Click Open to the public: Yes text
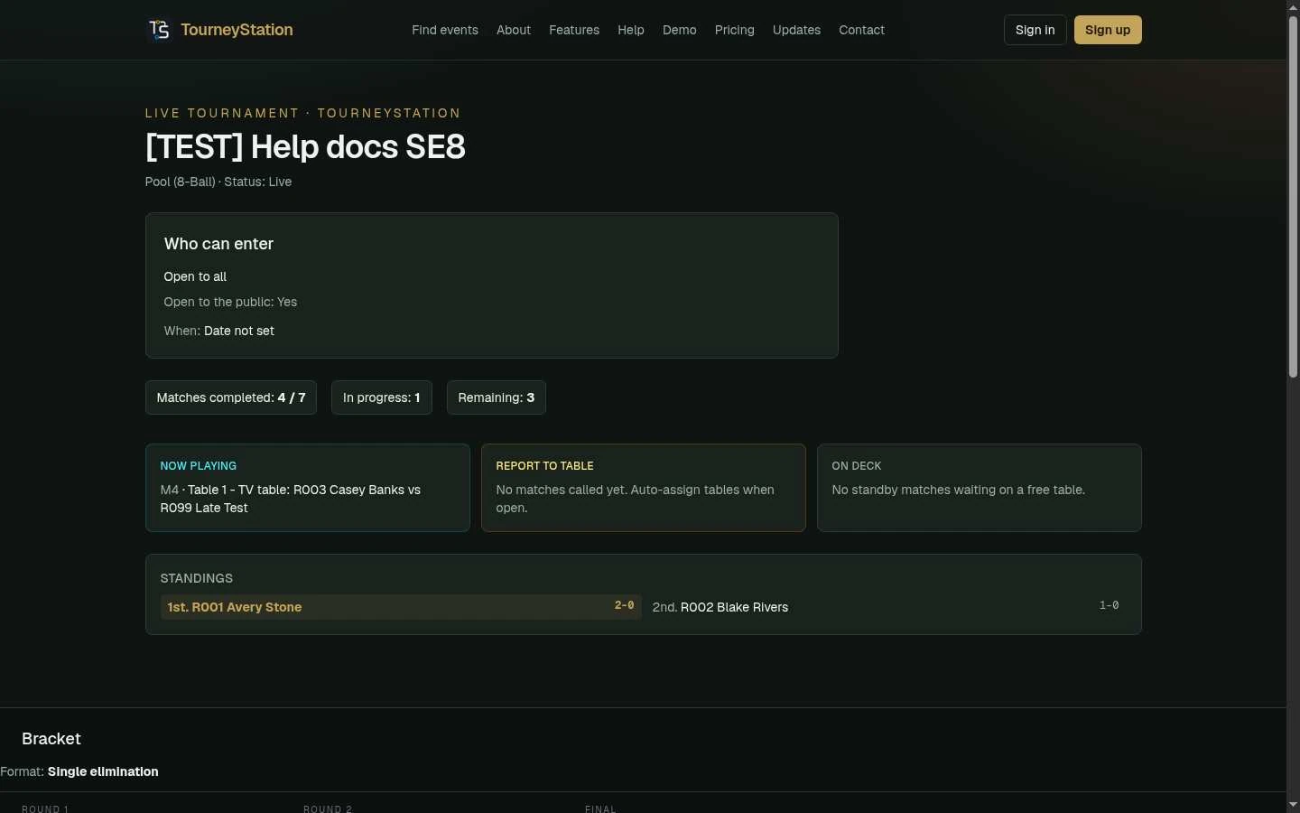The width and height of the screenshot is (1300, 813). [230, 302]
